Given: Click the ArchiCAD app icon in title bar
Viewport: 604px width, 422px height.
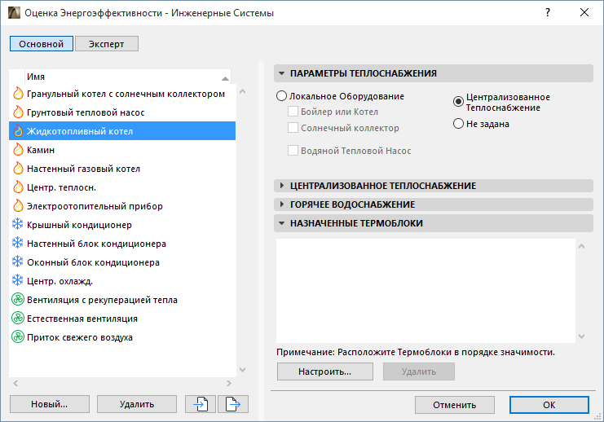Looking at the screenshot, I should pyautogui.click(x=14, y=13).
